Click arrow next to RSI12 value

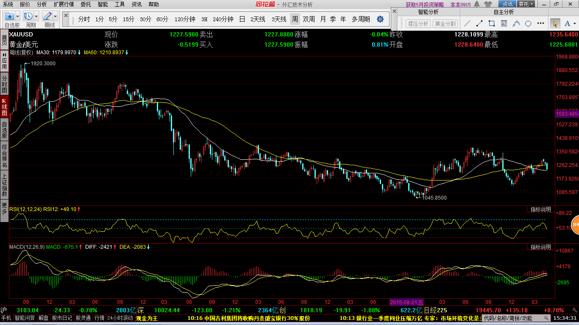(79, 209)
